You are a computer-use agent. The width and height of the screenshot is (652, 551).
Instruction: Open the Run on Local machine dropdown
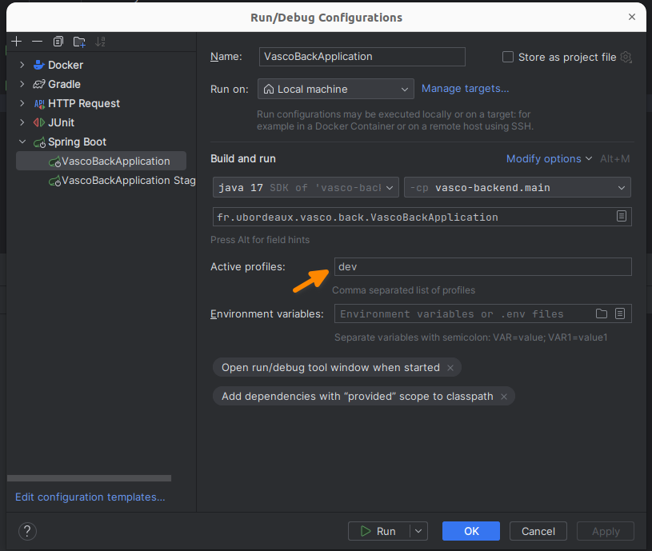(x=404, y=89)
